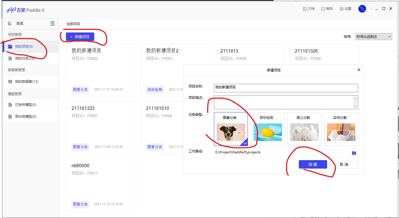Select 图像分类 task type
The width and height of the screenshot is (399, 218).
pos(231,129)
